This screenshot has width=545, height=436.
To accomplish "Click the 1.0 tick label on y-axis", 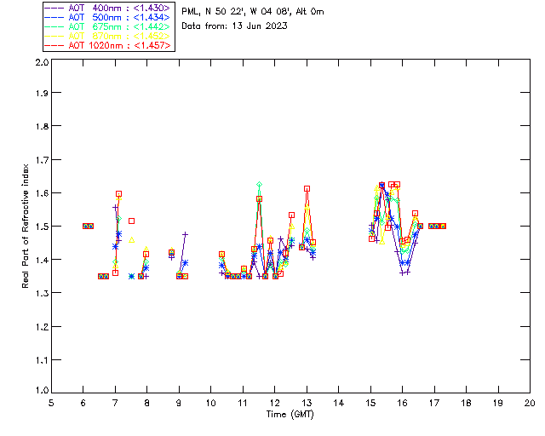I will (x=41, y=391).
